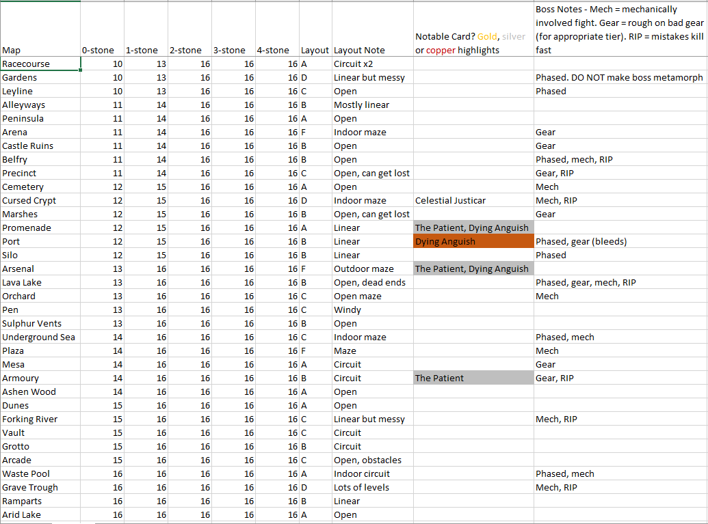The height and width of the screenshot is (524, 708).
Task: Click the 2-stone header cell
Action: (189, 29)
